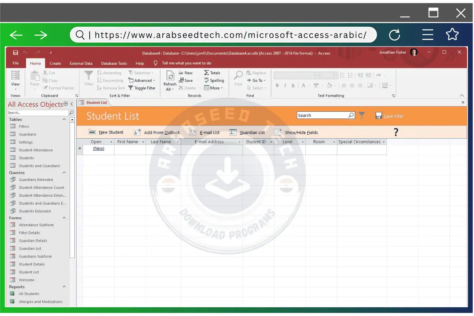Click the Search box on Student List

click(x=324, y=115)
